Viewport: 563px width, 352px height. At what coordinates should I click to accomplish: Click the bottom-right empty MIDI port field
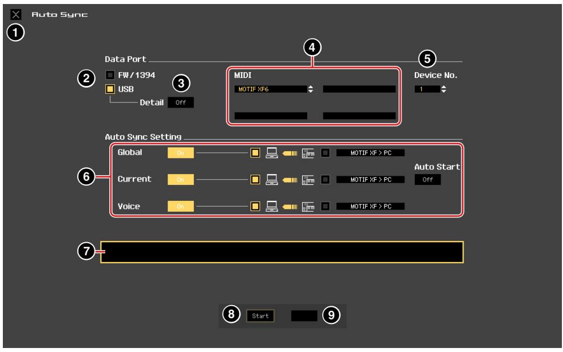[x=359, y=116]
